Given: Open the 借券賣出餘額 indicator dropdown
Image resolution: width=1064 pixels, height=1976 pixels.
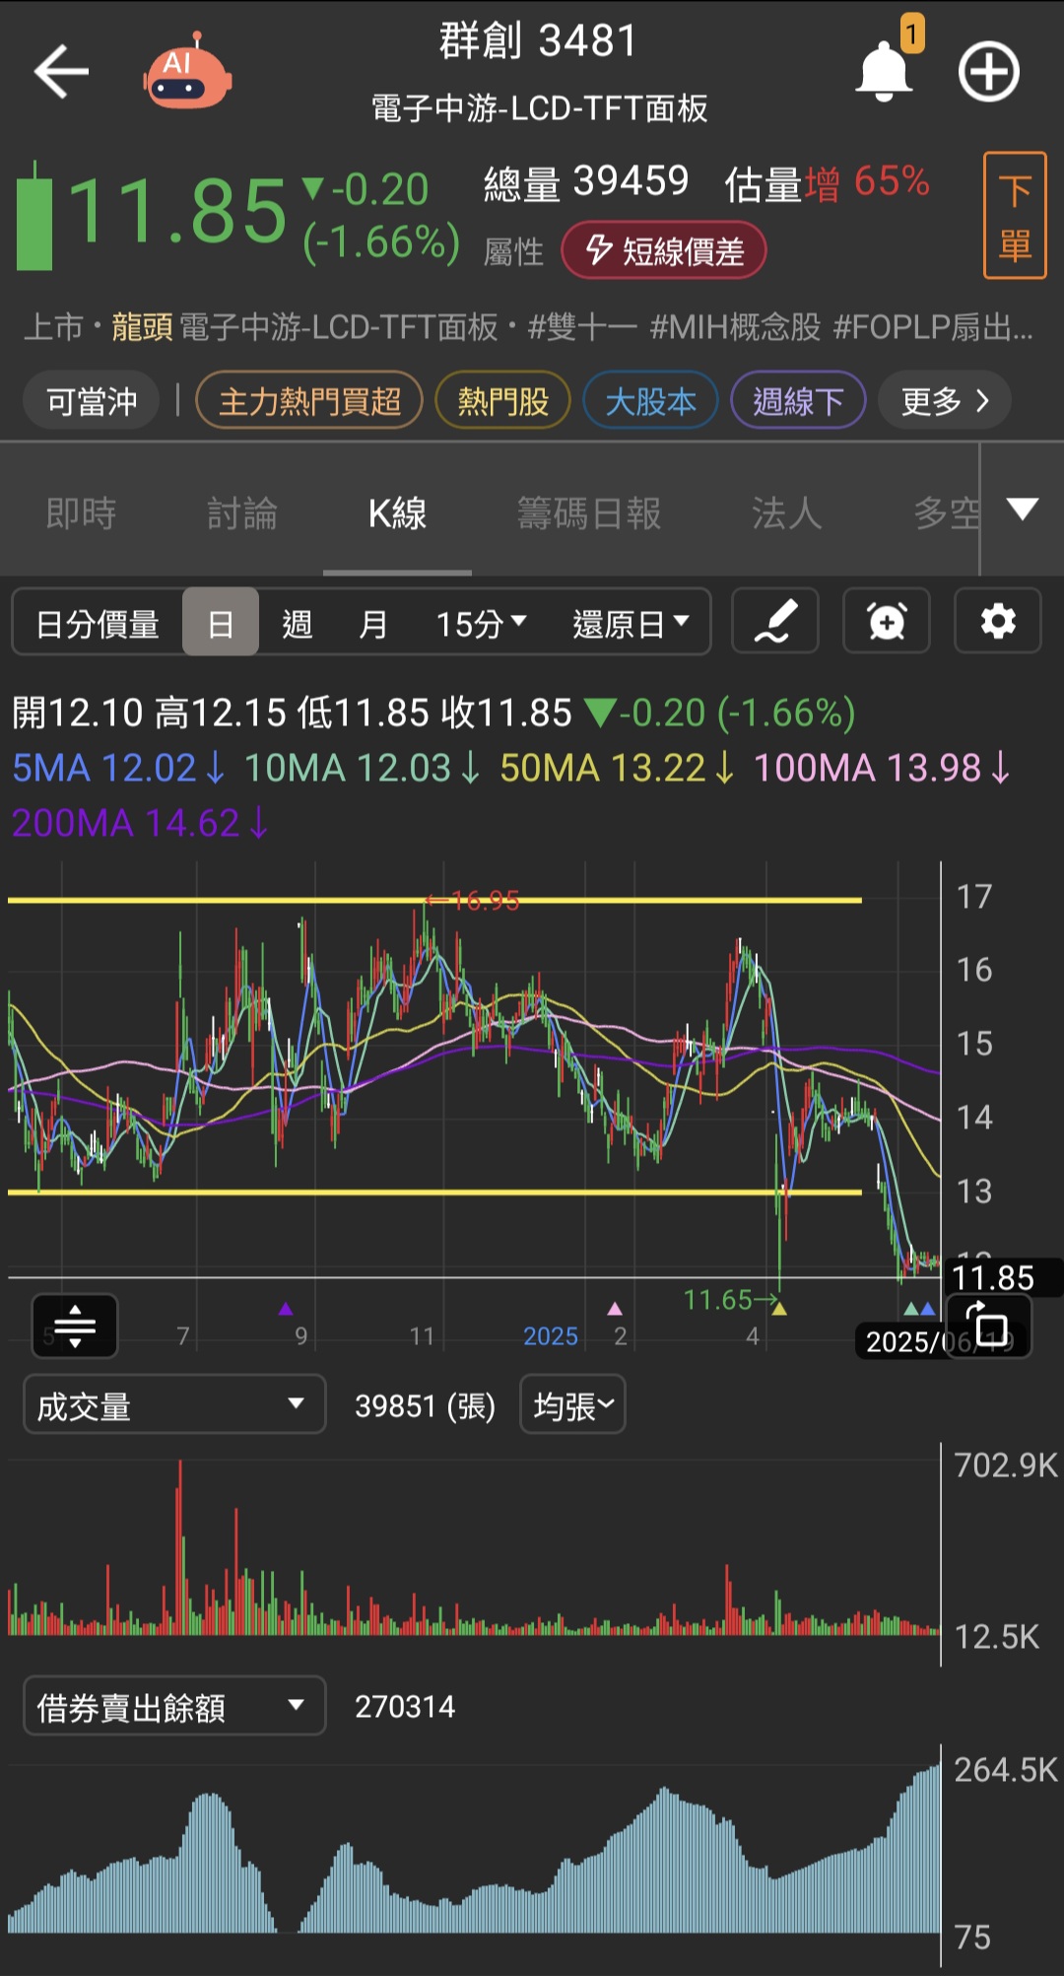Looking at the screenshot, I should coord(173,1706).
